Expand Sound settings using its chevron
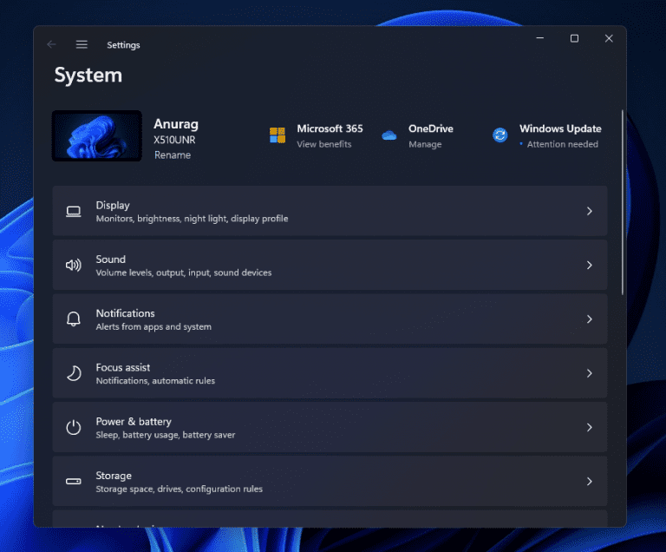The image size is (666, 552). point(590,266)
